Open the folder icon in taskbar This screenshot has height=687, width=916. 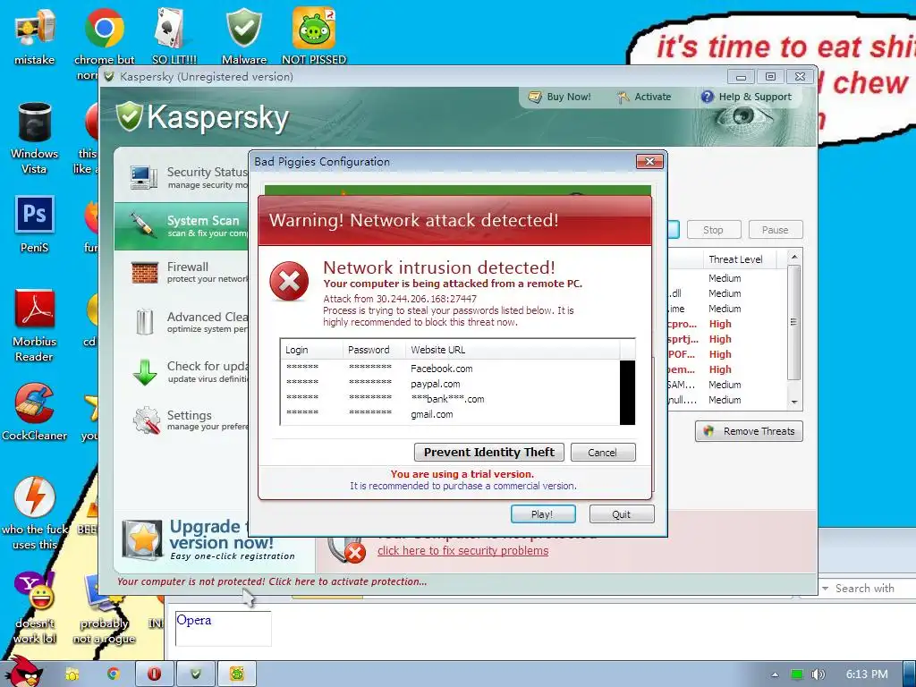pyautogui.click(x=72, y=674)
